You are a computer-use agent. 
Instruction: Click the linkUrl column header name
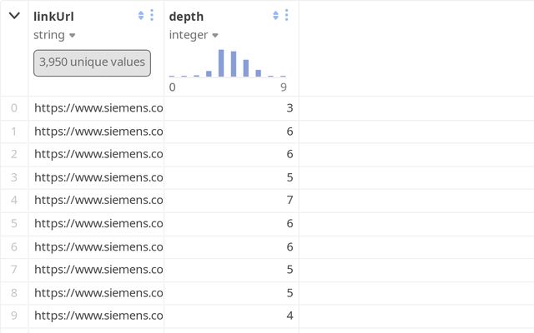[x=54, y=17]
